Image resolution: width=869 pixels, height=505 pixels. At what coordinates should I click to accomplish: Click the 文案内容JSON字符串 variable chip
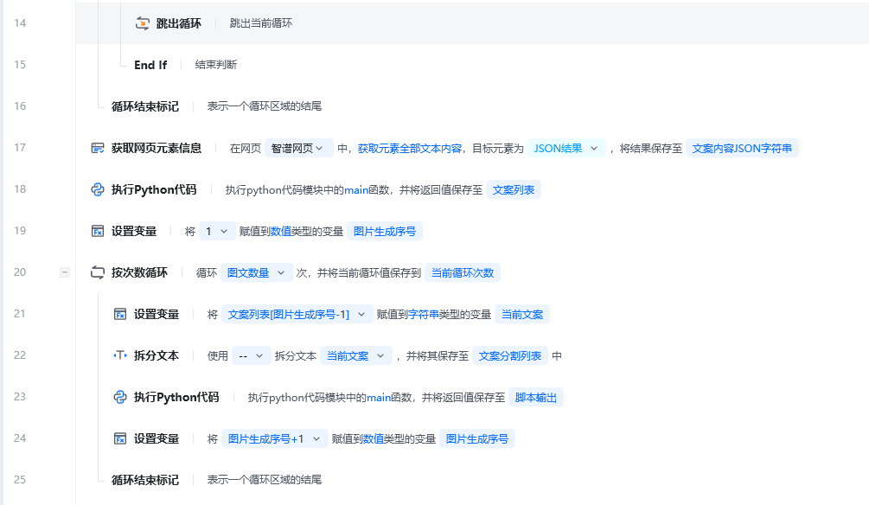coord(744,148)
